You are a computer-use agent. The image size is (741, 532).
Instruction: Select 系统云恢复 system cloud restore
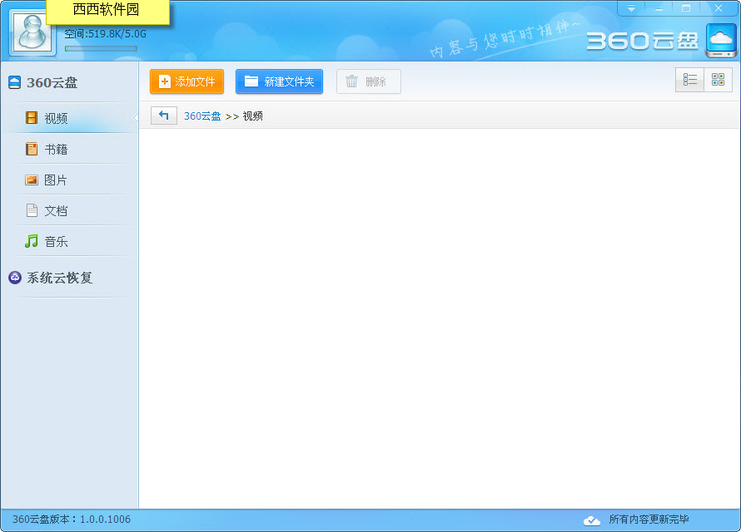click(x=59, y=278)
